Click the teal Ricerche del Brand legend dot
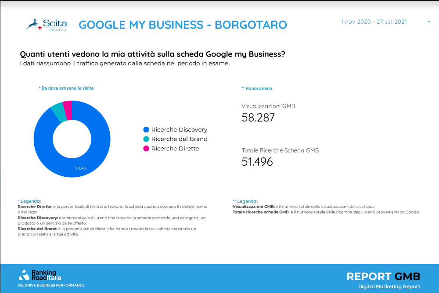Image resolution: width=439 pixels, height=293 pixels. [146, 139]
